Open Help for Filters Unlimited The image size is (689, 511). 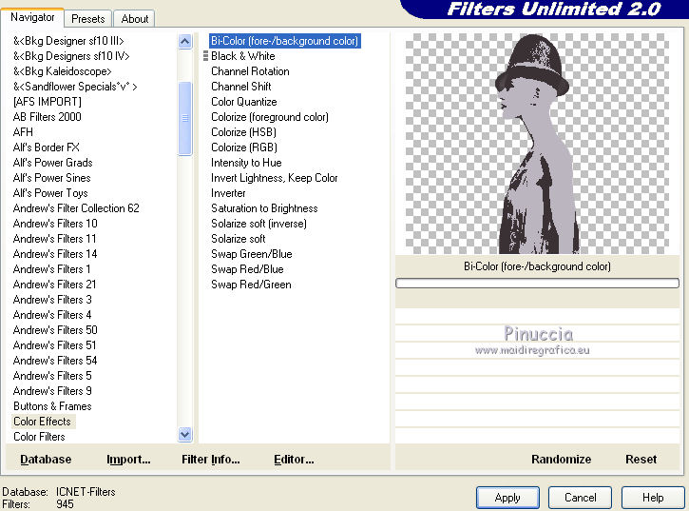pyautogui.click(x=653, y=498)
